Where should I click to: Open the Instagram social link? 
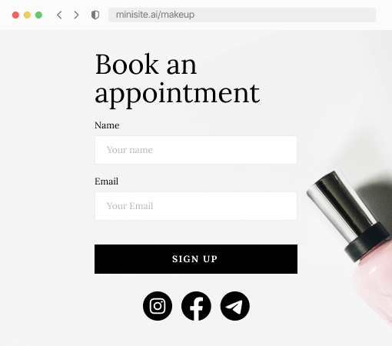(x=158, y=306)
